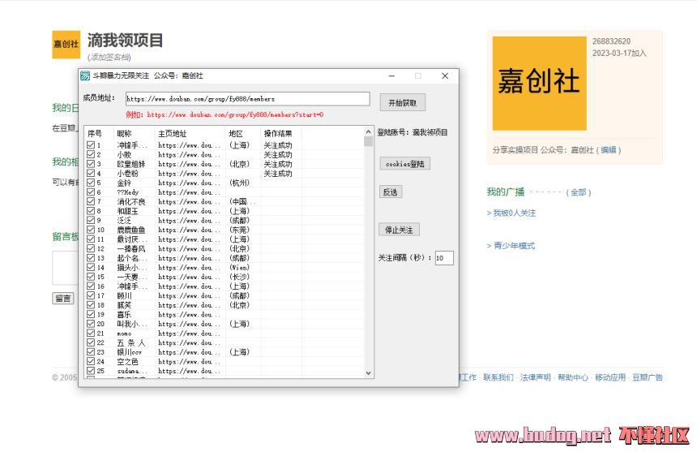Select the nickname 和甜玉 in row 8
Screen dimensions: 697x452
(x=127, y=211)
